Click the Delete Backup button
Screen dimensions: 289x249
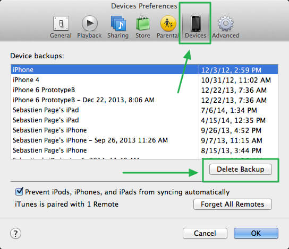point(241,169)
